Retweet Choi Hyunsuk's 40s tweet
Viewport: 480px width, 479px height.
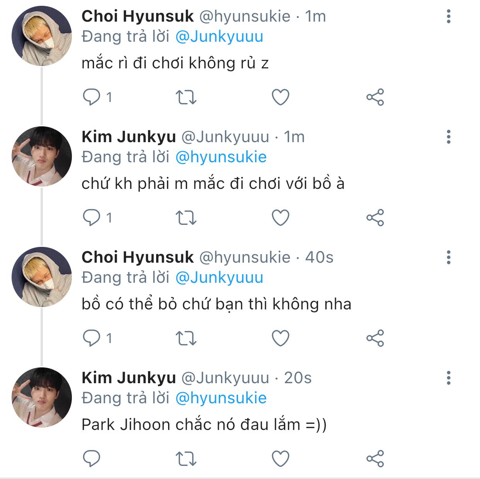(x=186, y=338)
